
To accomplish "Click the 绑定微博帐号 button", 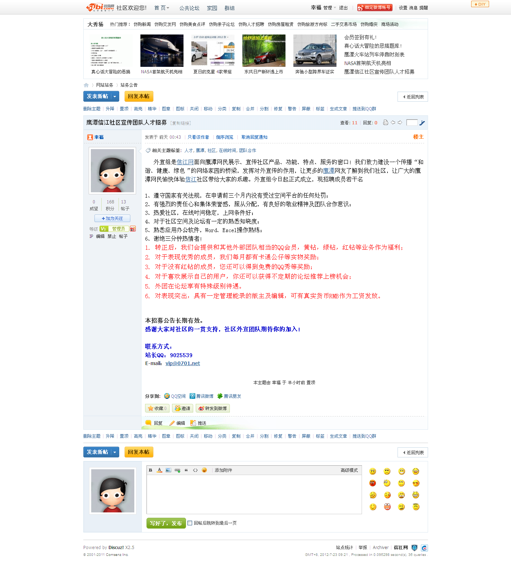I will 375,8.
